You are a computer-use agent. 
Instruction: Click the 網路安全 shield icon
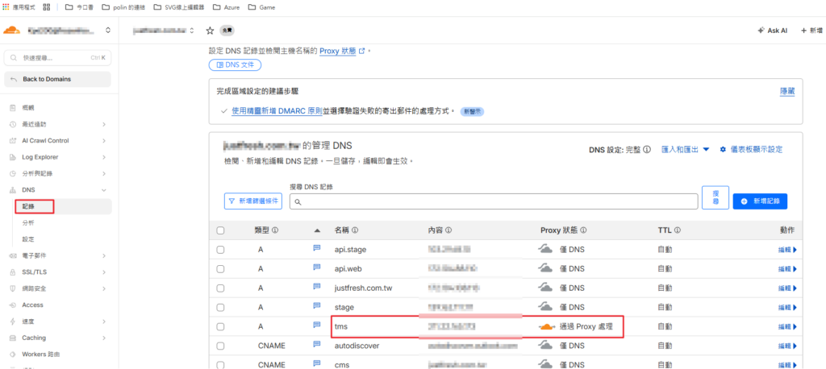click(13, 289)
